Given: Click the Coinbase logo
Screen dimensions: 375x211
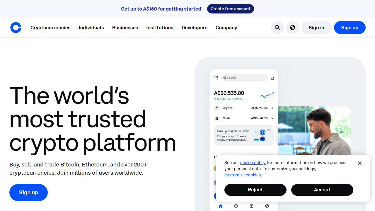Looking at the screenshot, I should 16,28.
